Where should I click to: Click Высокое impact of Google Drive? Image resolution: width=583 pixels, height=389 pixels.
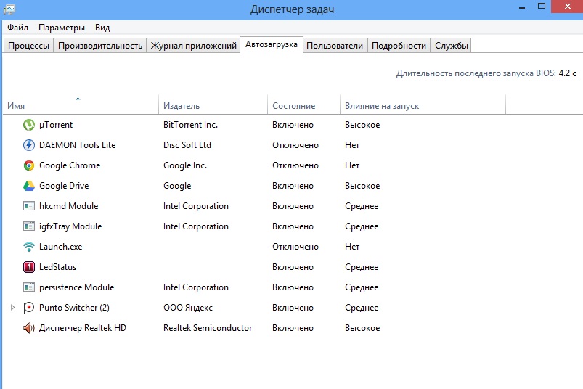tap(362, 186)
